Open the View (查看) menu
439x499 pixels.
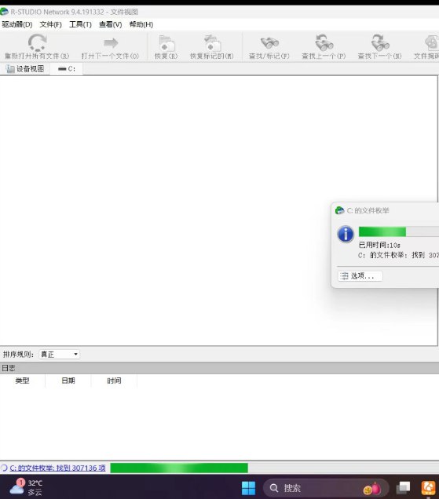[x=110, y=24]
